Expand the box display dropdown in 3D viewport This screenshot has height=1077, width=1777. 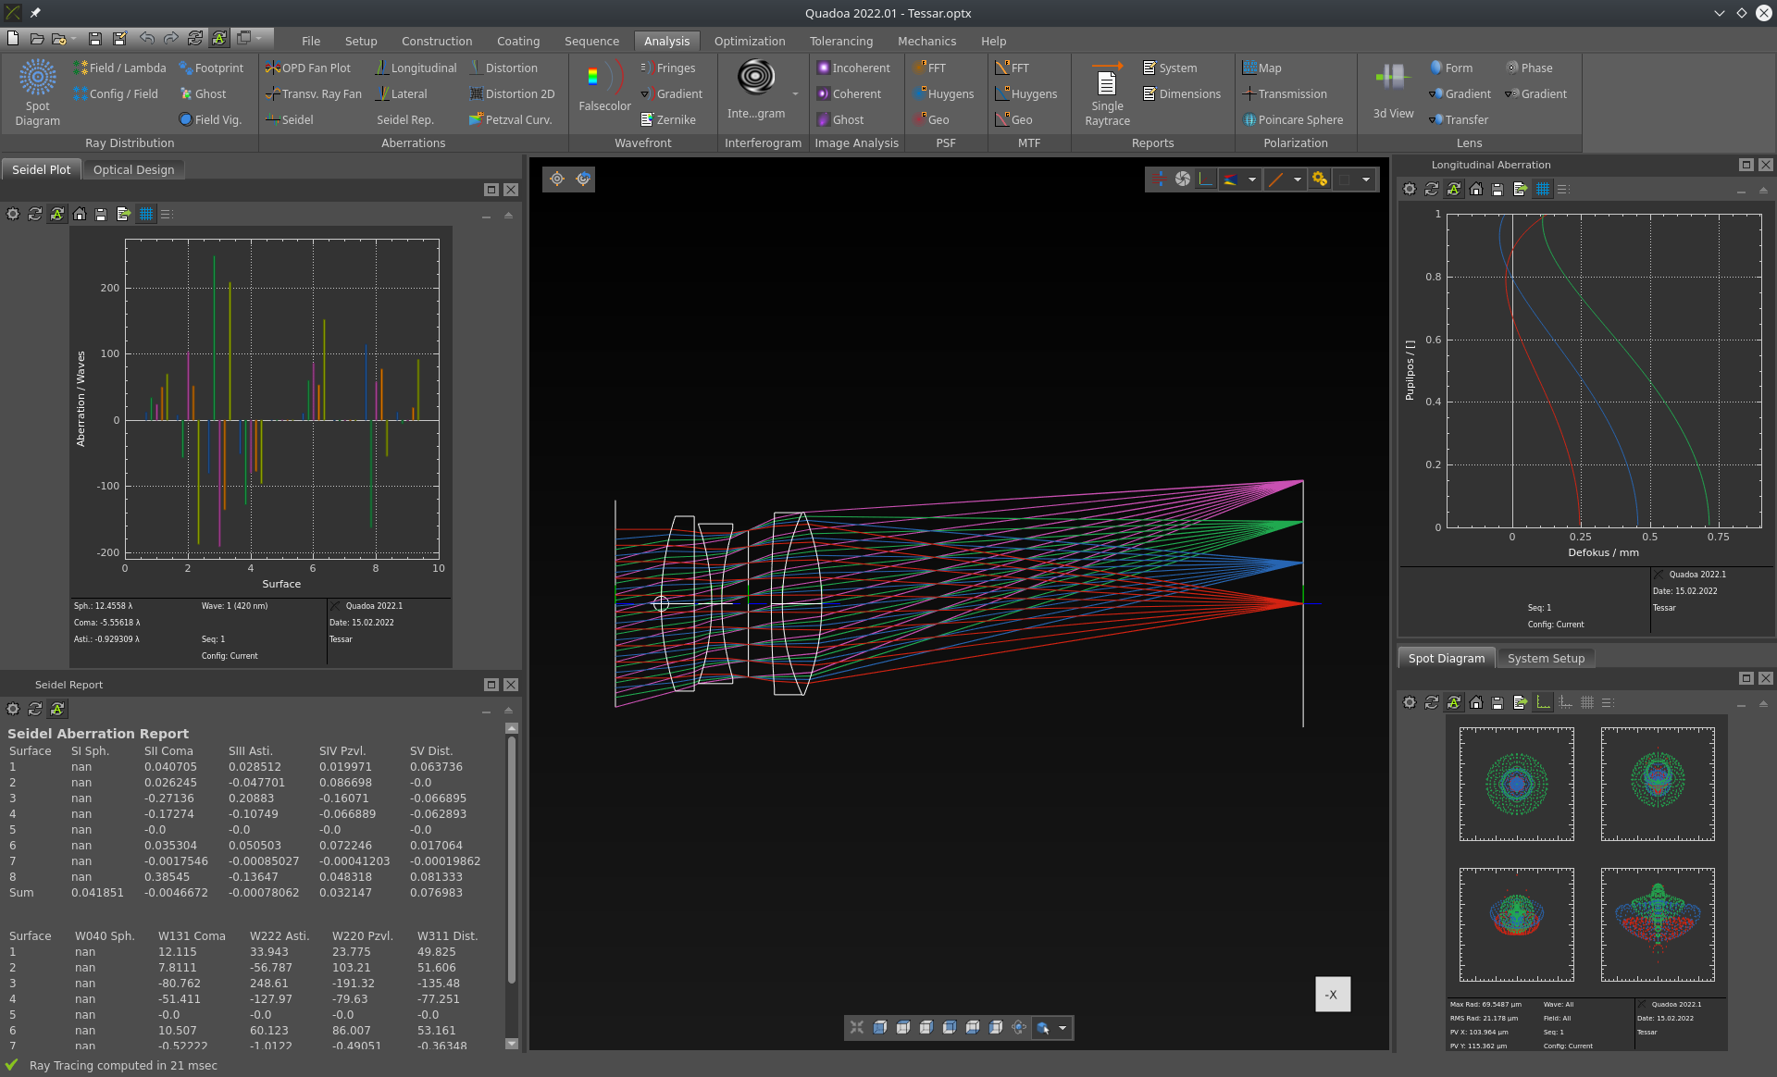click(x=1366, y=179)
